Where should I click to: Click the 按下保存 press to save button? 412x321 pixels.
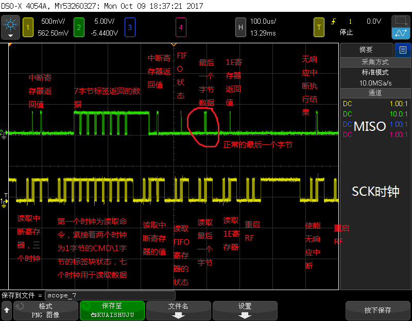378,311
